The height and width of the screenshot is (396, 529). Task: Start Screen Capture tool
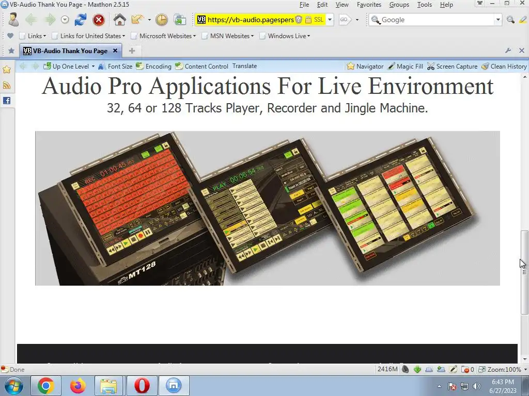point(452,67)
